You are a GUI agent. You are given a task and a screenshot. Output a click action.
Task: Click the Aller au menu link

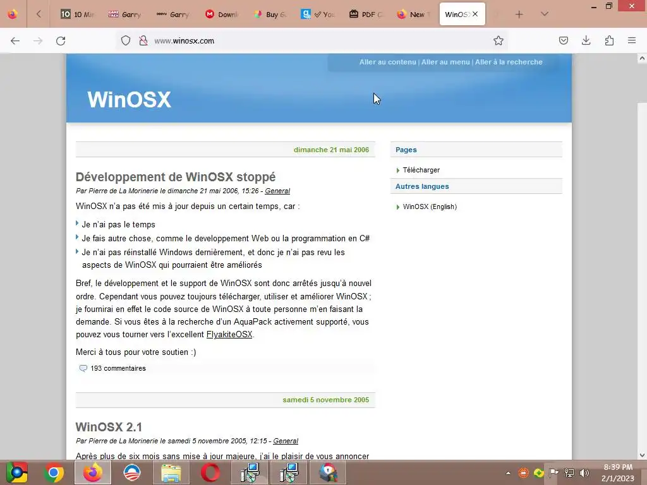(x=445, y=62)
